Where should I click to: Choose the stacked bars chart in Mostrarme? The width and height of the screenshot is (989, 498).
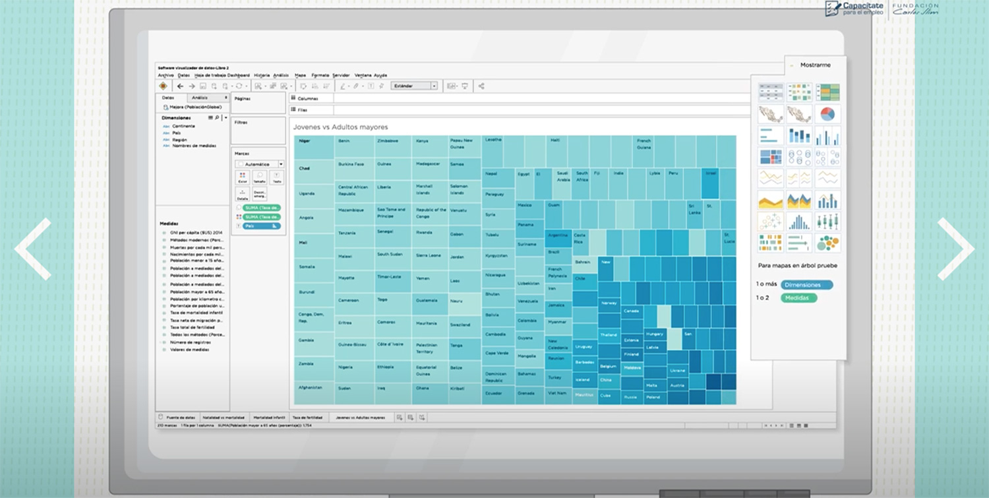coord(799,136)
